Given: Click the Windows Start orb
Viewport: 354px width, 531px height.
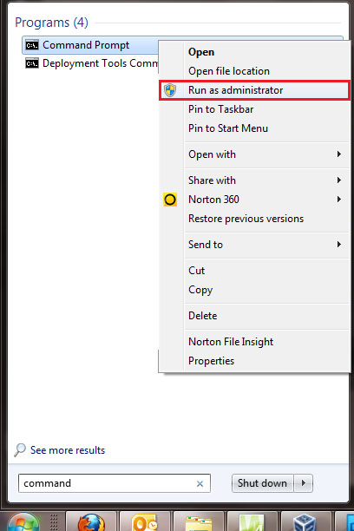Looking at the screenshot, I should pyautogui.click(x=23, y=521).
